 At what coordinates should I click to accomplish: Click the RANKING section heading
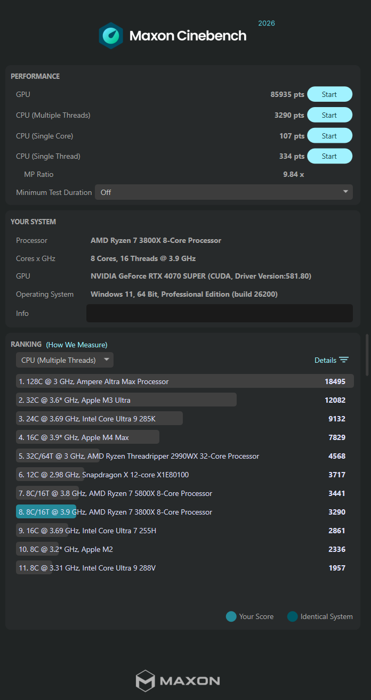tap(26, 345)
